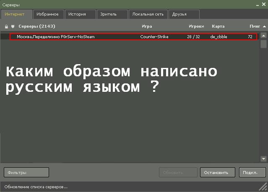This screenshot has width=268, height=192.
Task: Open the Избранное tab
Action: pos(49,14)
